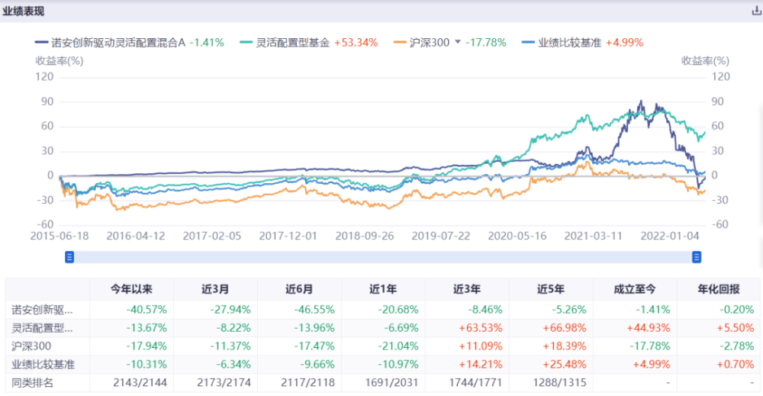
Task: Click the 成立至今 column header
Action: click(635, 289)
